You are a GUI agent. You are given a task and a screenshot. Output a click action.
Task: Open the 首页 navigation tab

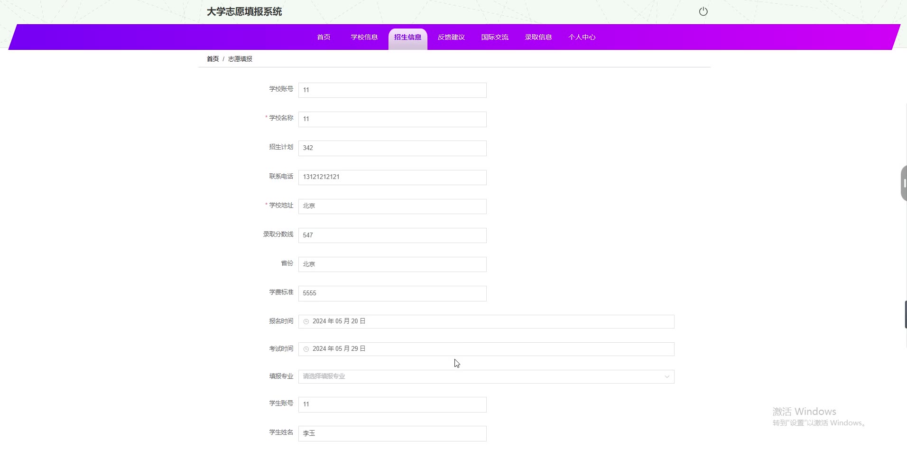pos(324,37)
